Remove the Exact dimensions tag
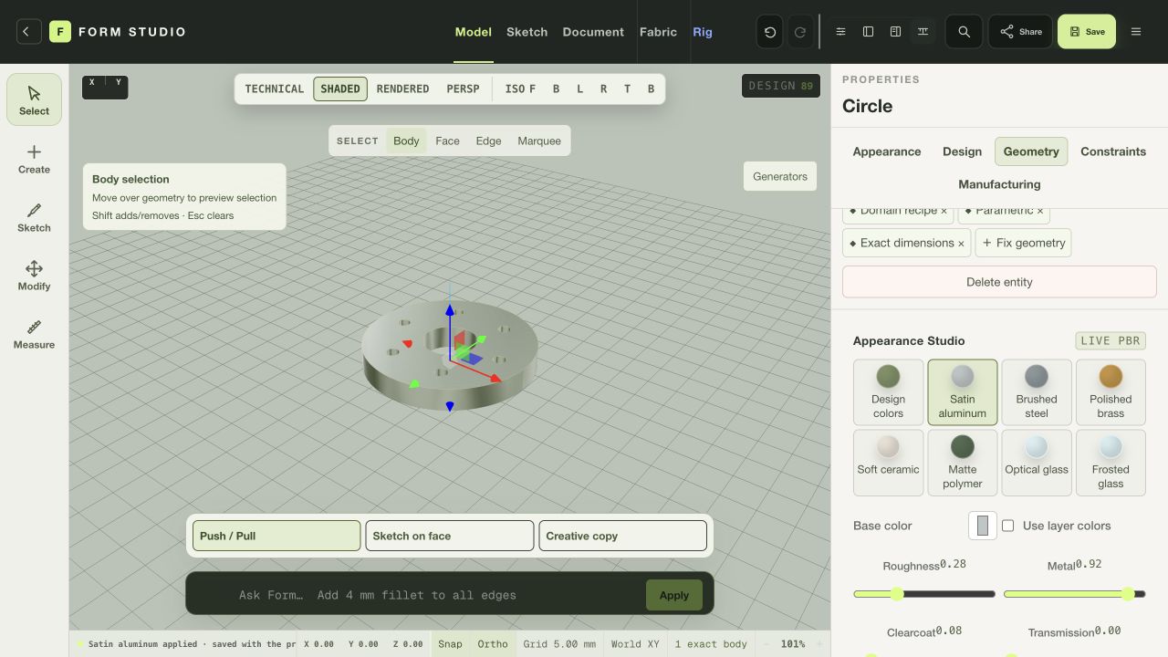Screen dimensions: 1168x657 [x=961, y=244]
